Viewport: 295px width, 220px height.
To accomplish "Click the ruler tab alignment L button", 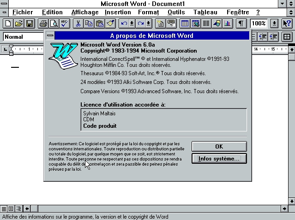I will [5, 49].
